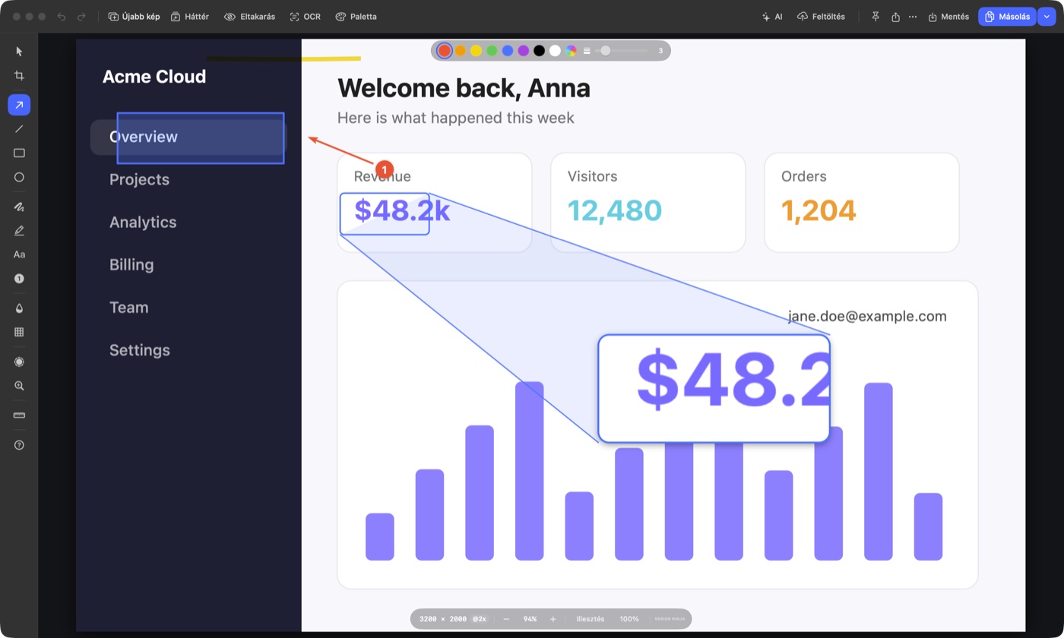Viewport: 1064px width, 638px height.
Task: Open the three-dots more options menu
Action: click(x=913, y=17)
